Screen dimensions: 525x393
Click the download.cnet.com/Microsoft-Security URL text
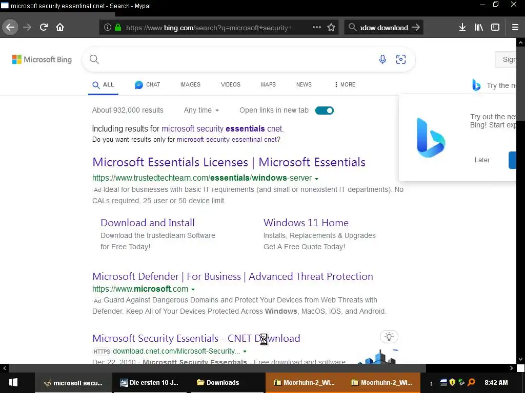pyautogui.click(x=176, y=351)
